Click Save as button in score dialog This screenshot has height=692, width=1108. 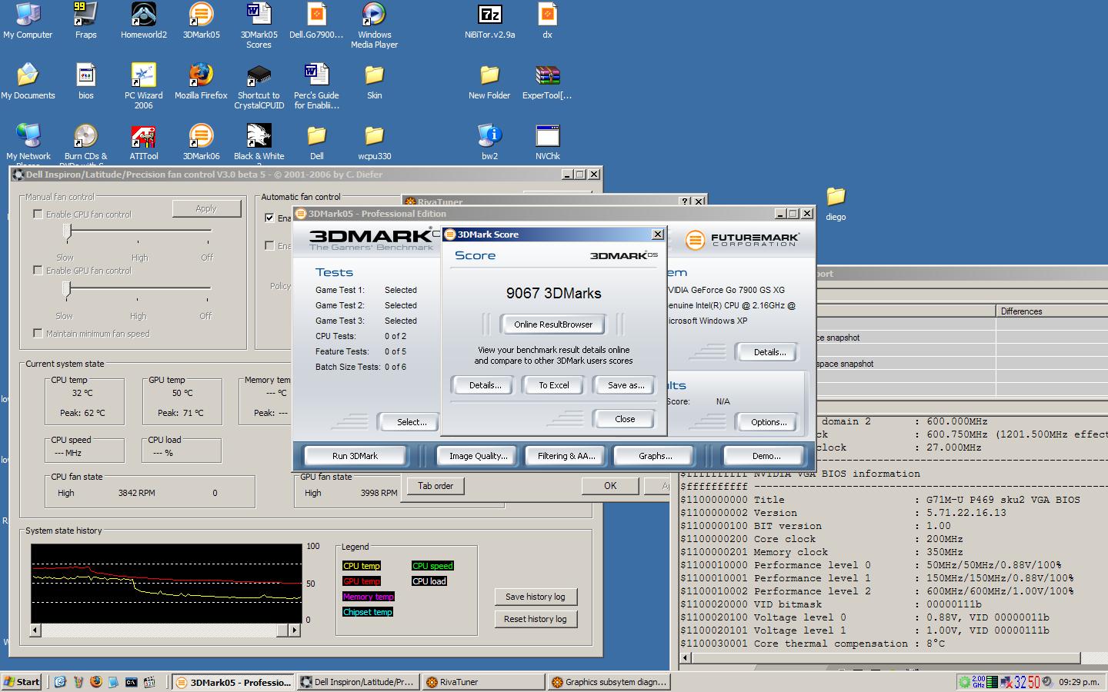click(x=626, y=385)
